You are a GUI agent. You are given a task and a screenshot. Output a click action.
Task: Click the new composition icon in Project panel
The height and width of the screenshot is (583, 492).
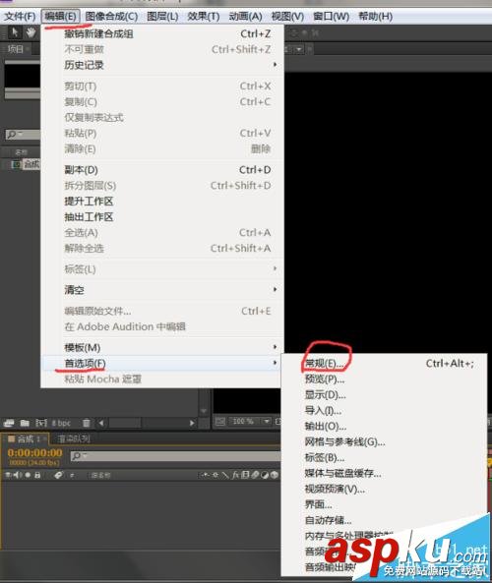pyautogui.click(x=41, y=423)
